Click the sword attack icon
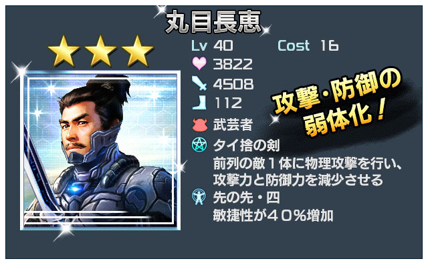428x267 pixels. coord(199,83)
